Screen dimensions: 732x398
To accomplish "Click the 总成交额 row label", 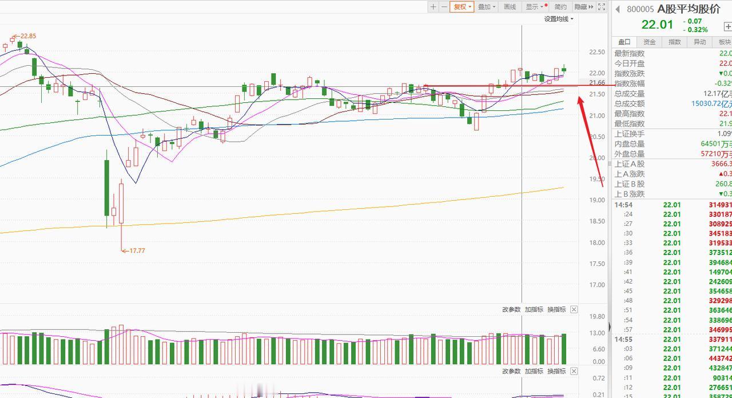I will (x=630, y=104).
